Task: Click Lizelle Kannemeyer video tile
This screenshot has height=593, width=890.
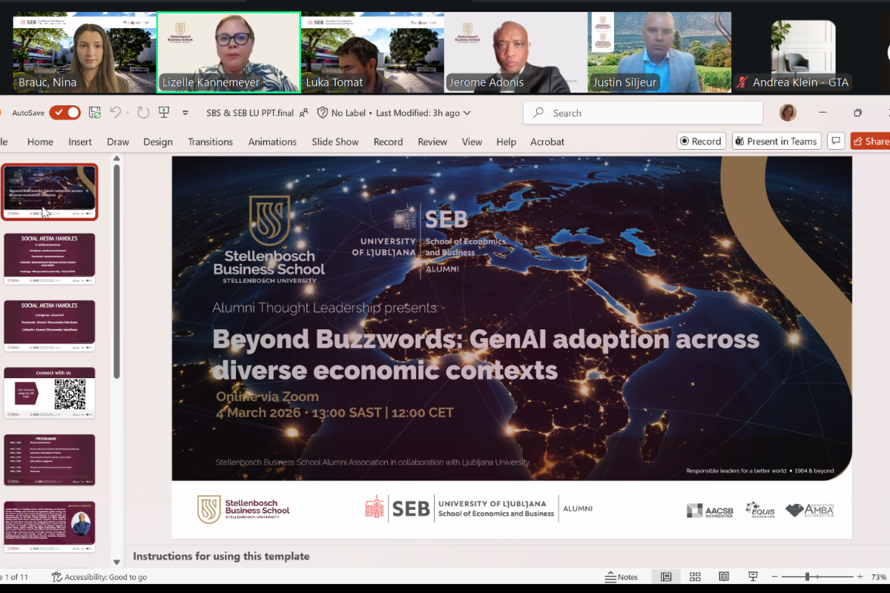Action: tap(228, 53)
